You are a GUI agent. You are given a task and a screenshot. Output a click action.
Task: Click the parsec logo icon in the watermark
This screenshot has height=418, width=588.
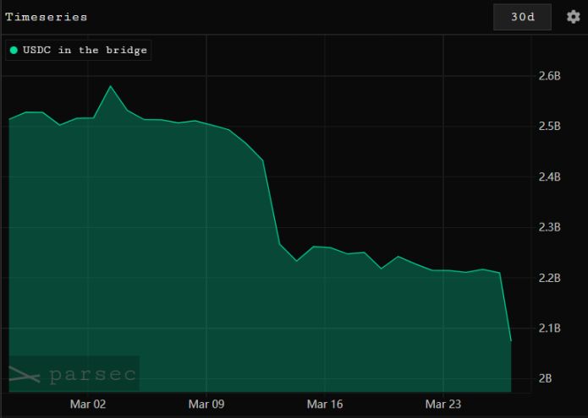(25, 374)
